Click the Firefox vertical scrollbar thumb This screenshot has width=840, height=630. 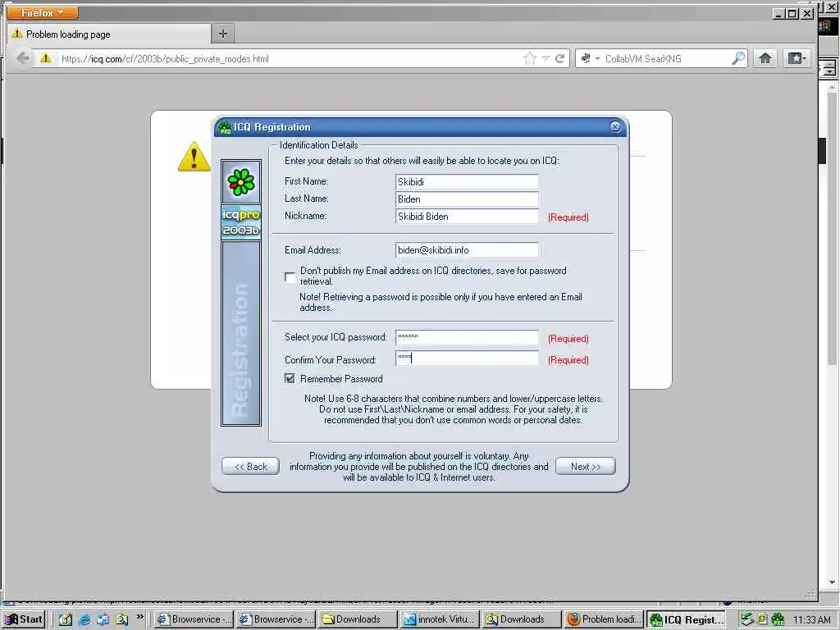click(x=832, y=230)
